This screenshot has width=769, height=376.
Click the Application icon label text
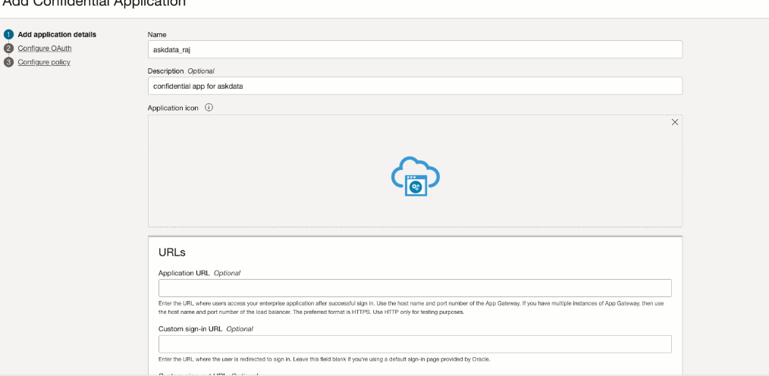pos(173,108)
